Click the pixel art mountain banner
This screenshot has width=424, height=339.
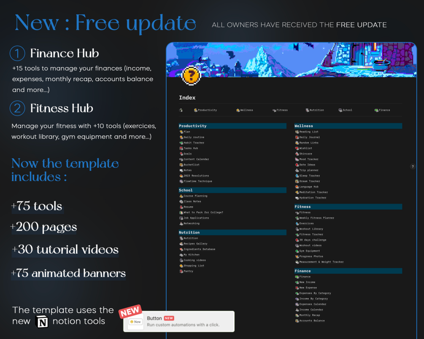pyautogui.click(x=292, y=60)
